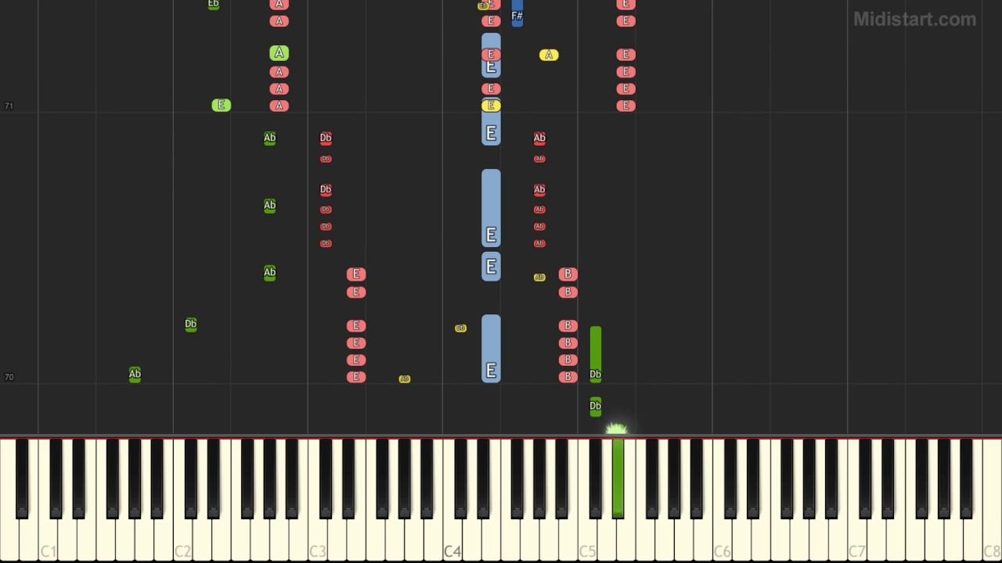The width and height of the screenshot is (1002, 563).
Task: Click measure marker 70
Action: tap(9, 377)
